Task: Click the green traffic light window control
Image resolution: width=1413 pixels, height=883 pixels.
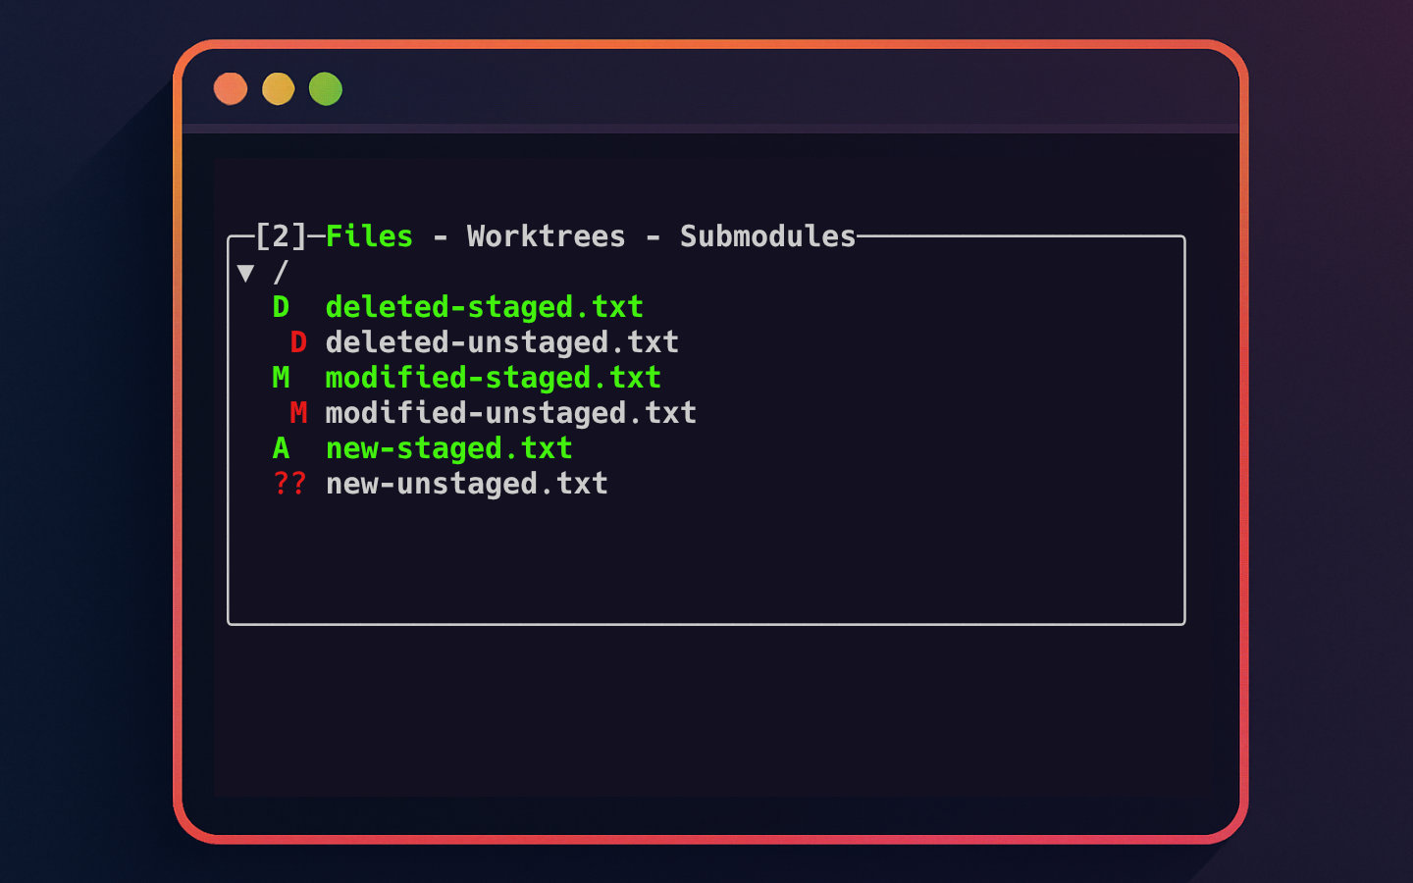Action: [x=325, y=88]
